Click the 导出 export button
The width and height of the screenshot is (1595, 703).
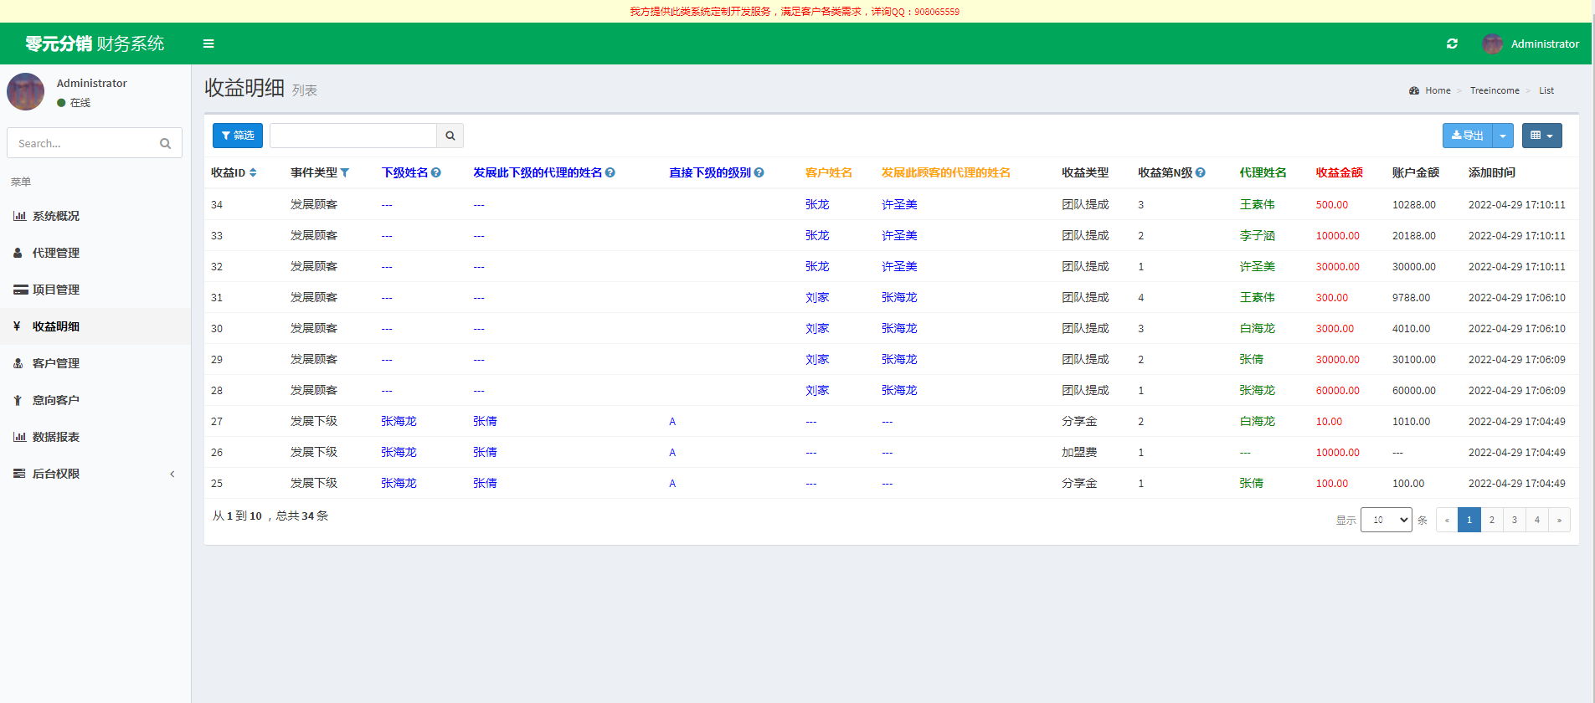(1467, 136)
